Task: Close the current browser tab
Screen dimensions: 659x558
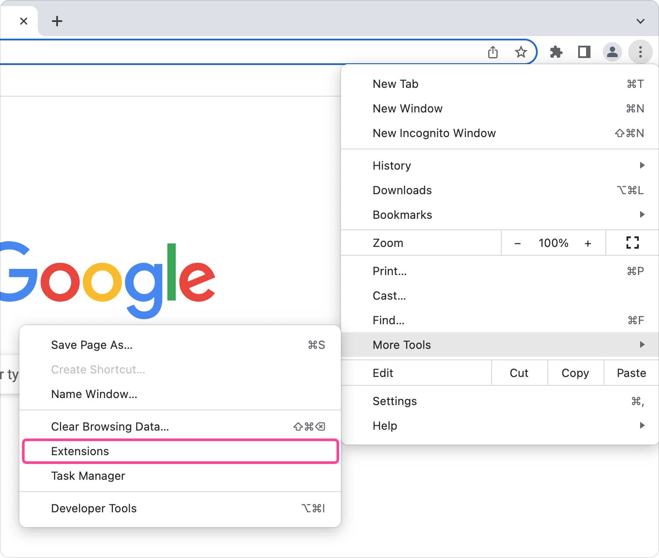Action: point(24,21)
